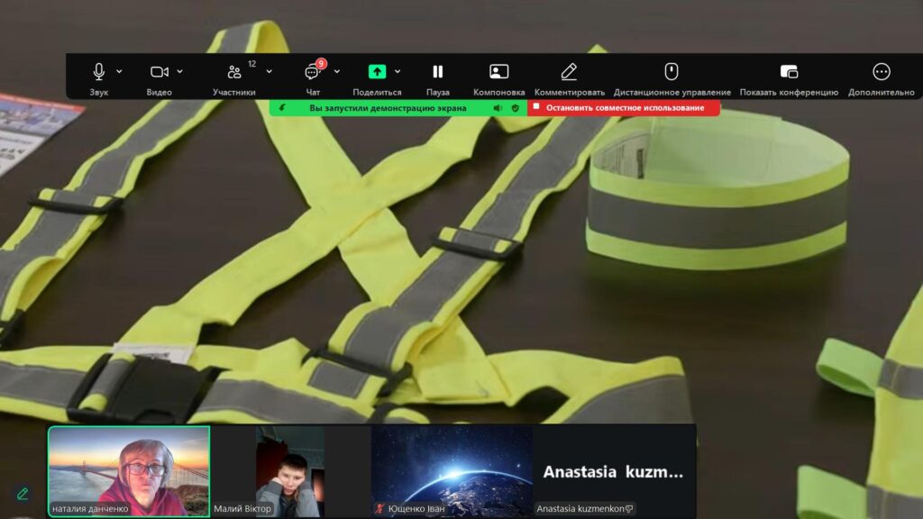Viewport: 923px width, 519px height.
Task: Expand audio options arrow next to Звук
Action: pos(119,71)
